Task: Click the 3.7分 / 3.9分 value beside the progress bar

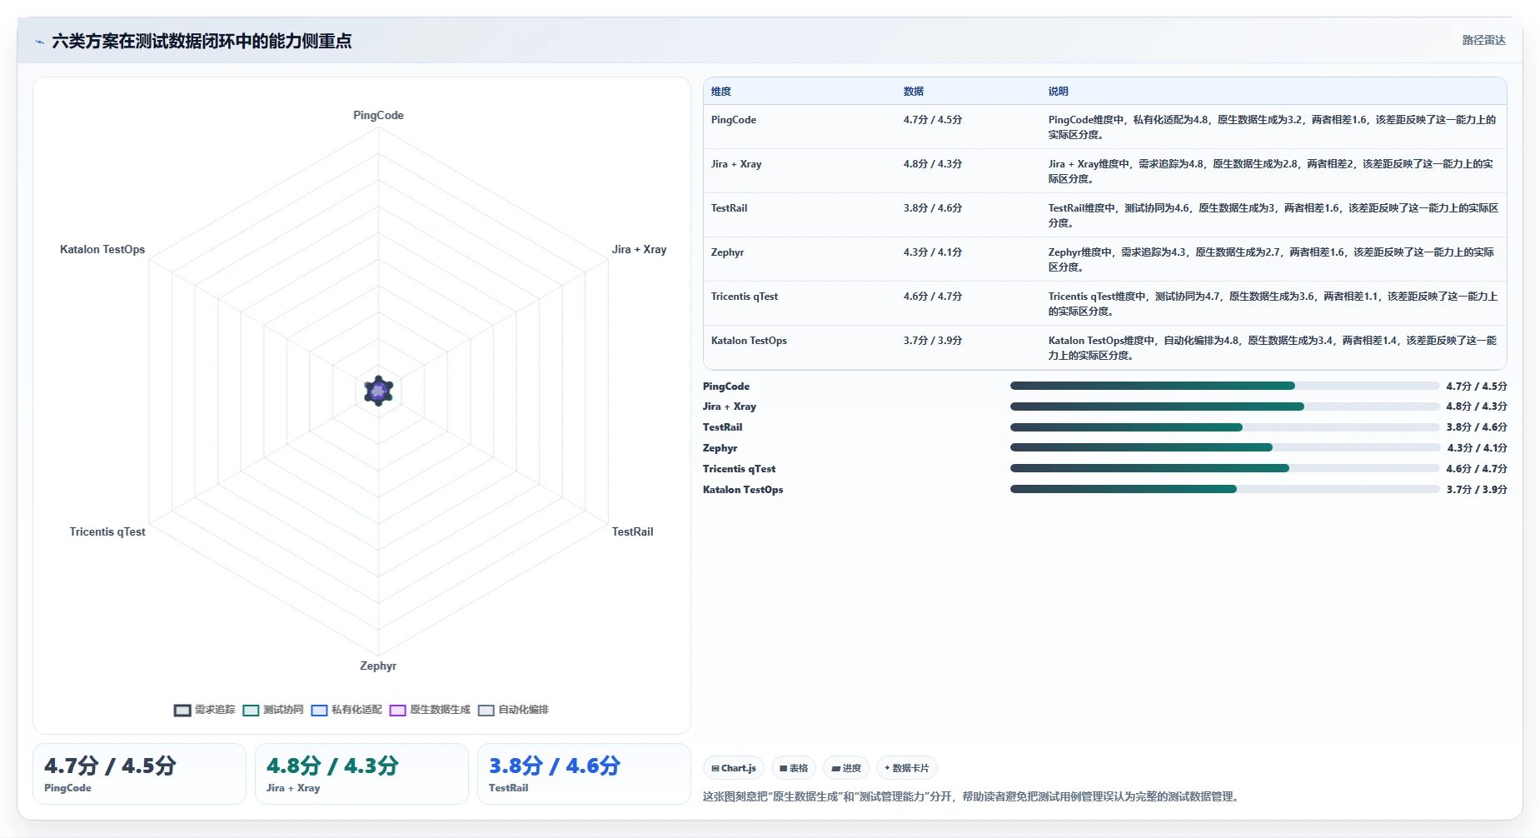Action: [x=1477, y=490]
